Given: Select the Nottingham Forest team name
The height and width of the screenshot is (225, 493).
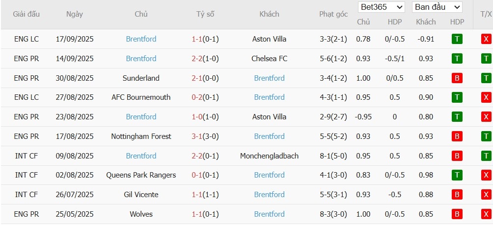Looking at the screenshot, I should (x=141, y=136).
